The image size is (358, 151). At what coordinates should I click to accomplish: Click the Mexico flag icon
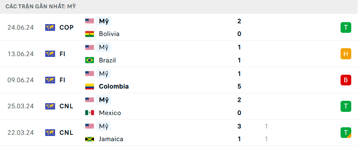click(90, 113)
